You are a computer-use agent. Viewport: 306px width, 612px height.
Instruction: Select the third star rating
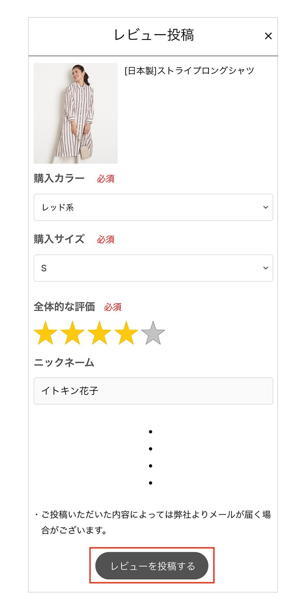pos(99,333)
